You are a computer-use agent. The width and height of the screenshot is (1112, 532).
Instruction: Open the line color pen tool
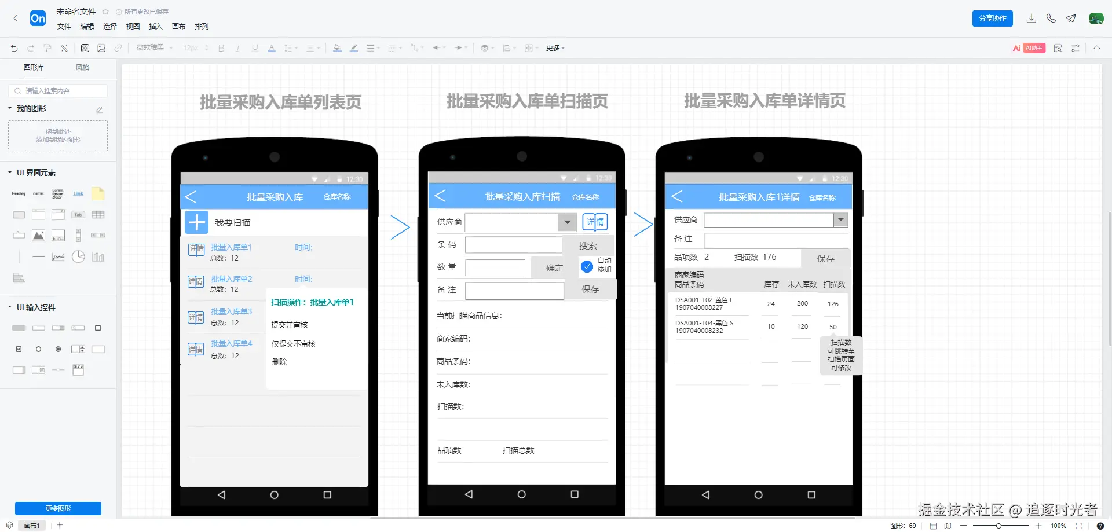(x=354, y=48)
